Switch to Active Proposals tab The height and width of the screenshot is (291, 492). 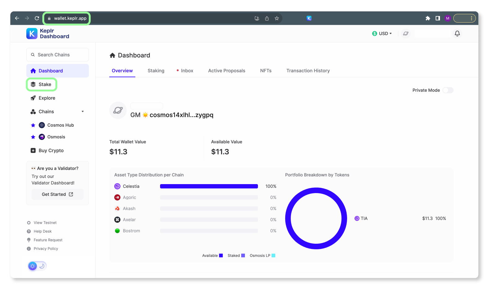227,71
